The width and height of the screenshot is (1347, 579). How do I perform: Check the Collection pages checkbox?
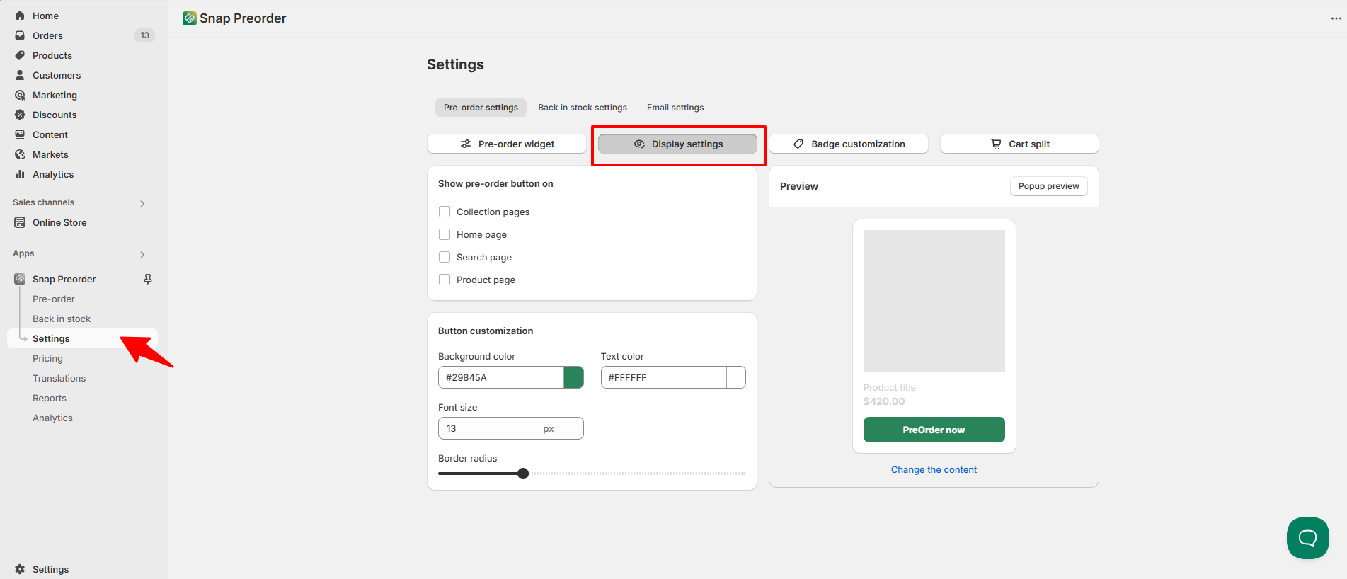coord(445,212)
